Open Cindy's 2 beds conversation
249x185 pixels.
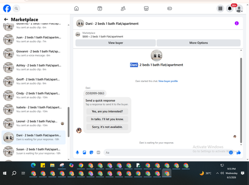34,95
